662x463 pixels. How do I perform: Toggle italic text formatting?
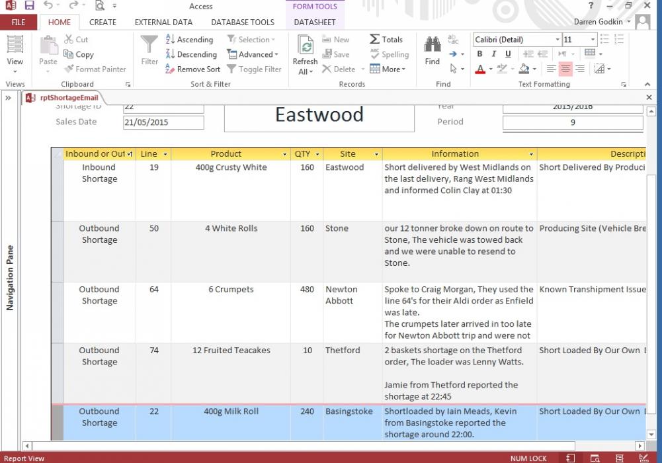coord(494,54)
